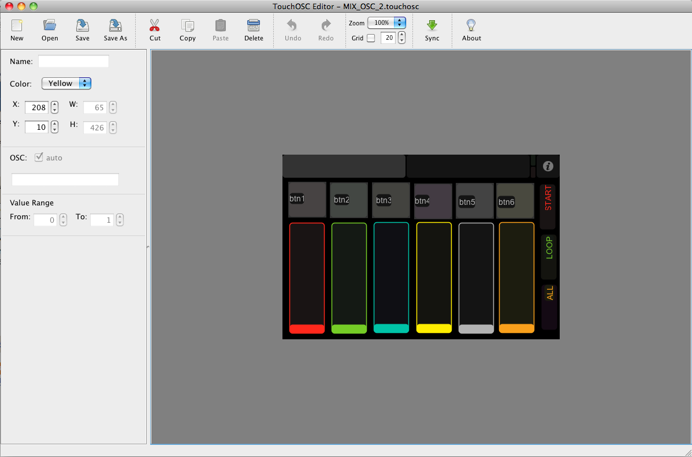Delete the selected control
Screen dimensions: 692x457
point(254,26)
